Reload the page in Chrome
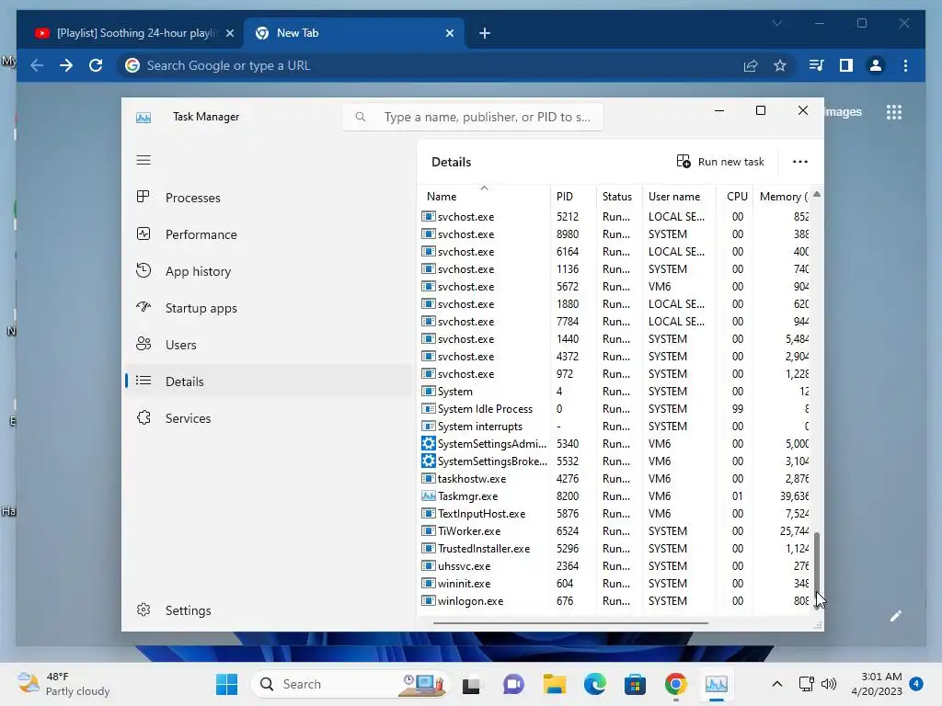Screen dimensions: 942x706 96,65
